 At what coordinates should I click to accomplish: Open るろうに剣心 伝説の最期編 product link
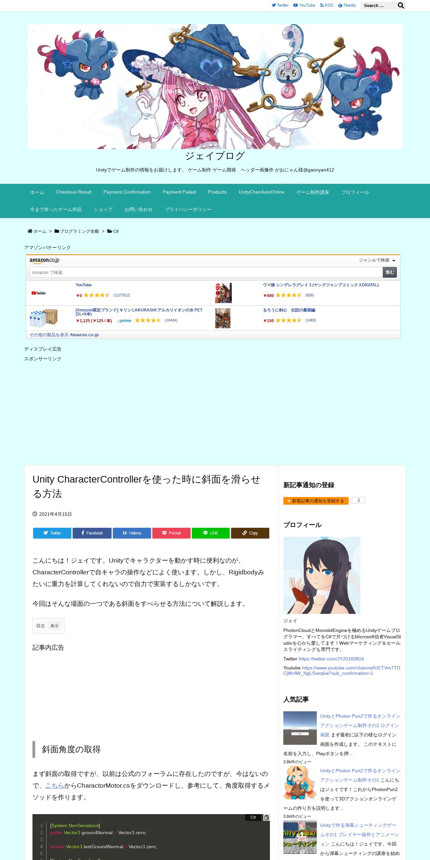click(x=289, y=310)
